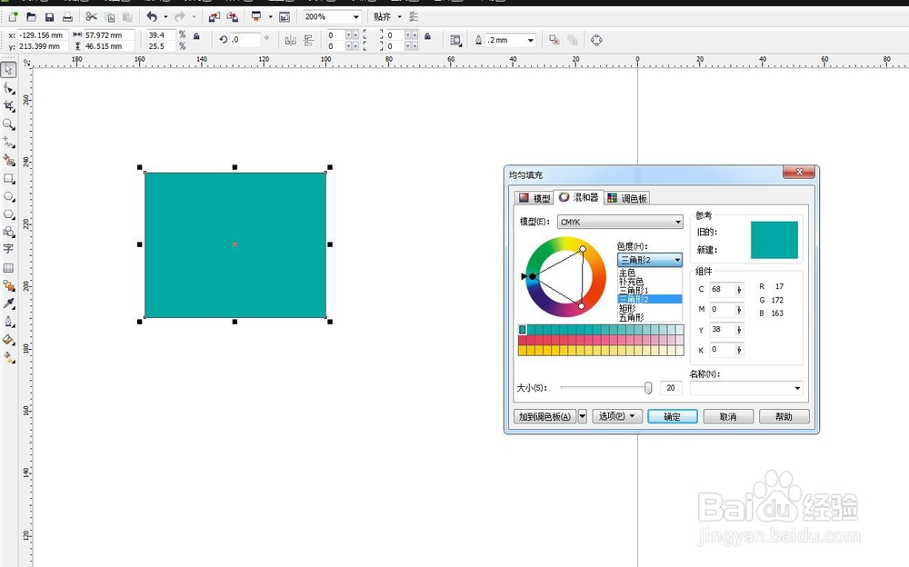Click the 加到调色板(A) button

(544, 416)
